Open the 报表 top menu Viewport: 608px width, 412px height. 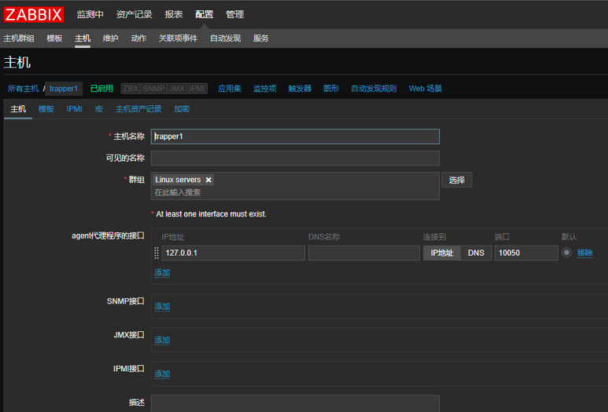click(x=173, y=14)
